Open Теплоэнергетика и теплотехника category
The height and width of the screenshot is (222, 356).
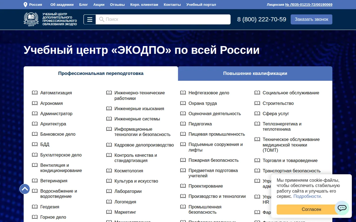(282, 127)
